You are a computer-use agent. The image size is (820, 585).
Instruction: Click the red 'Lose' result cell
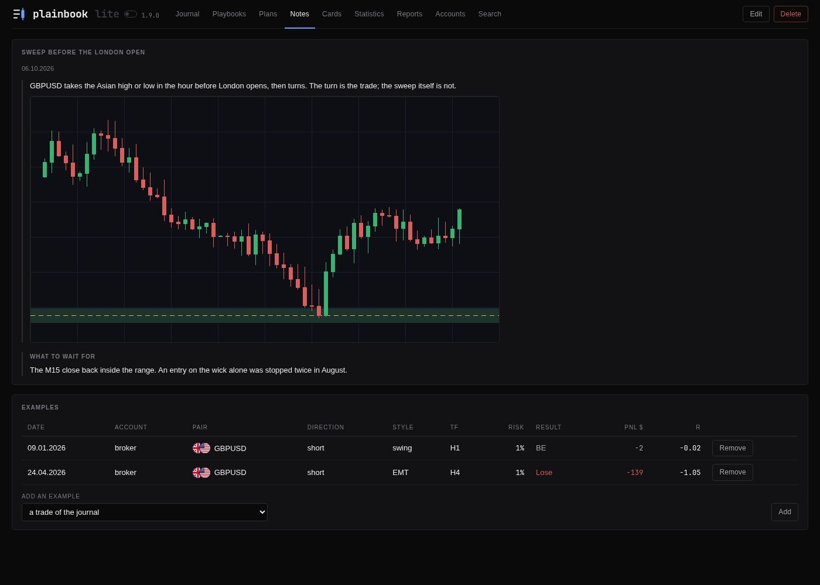point(544,473)
